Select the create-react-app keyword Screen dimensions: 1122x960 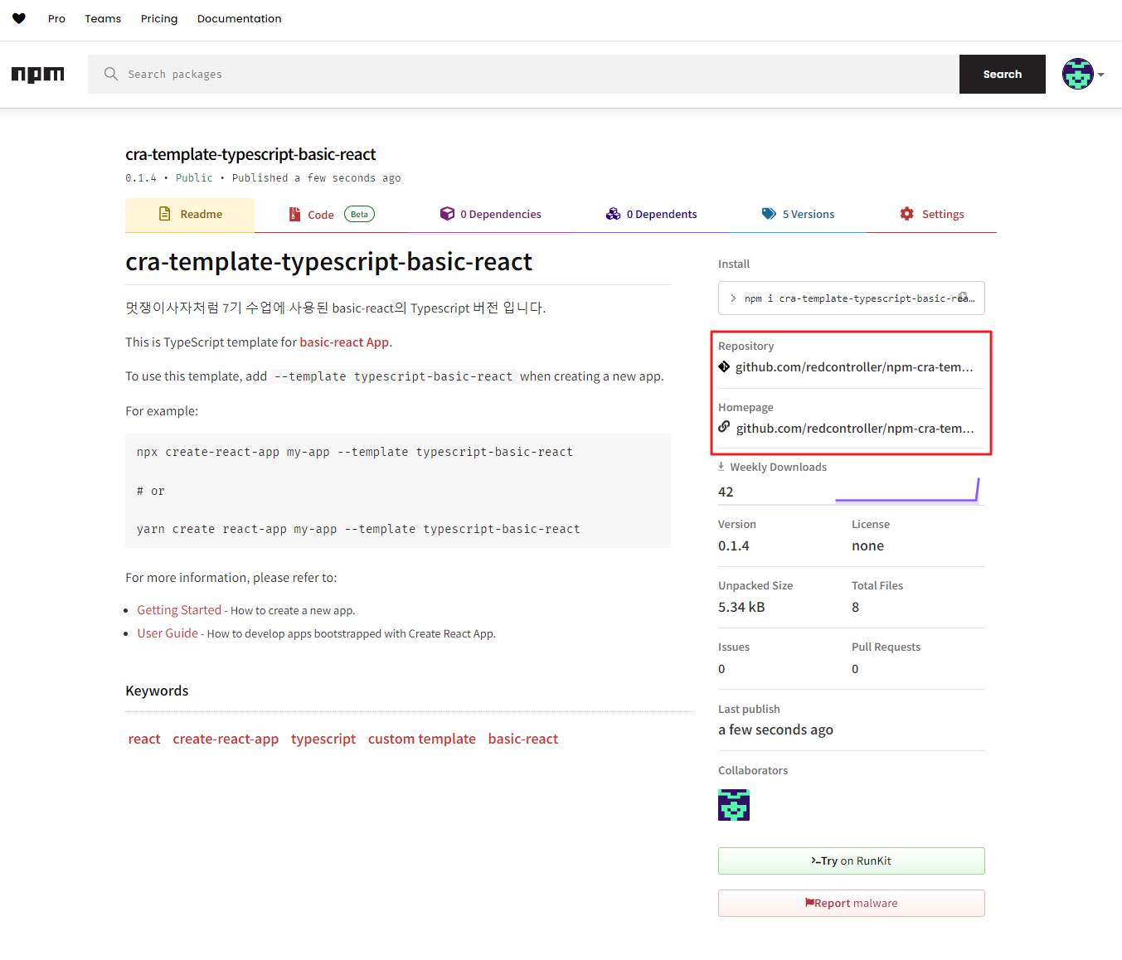[x=226, y=739]
